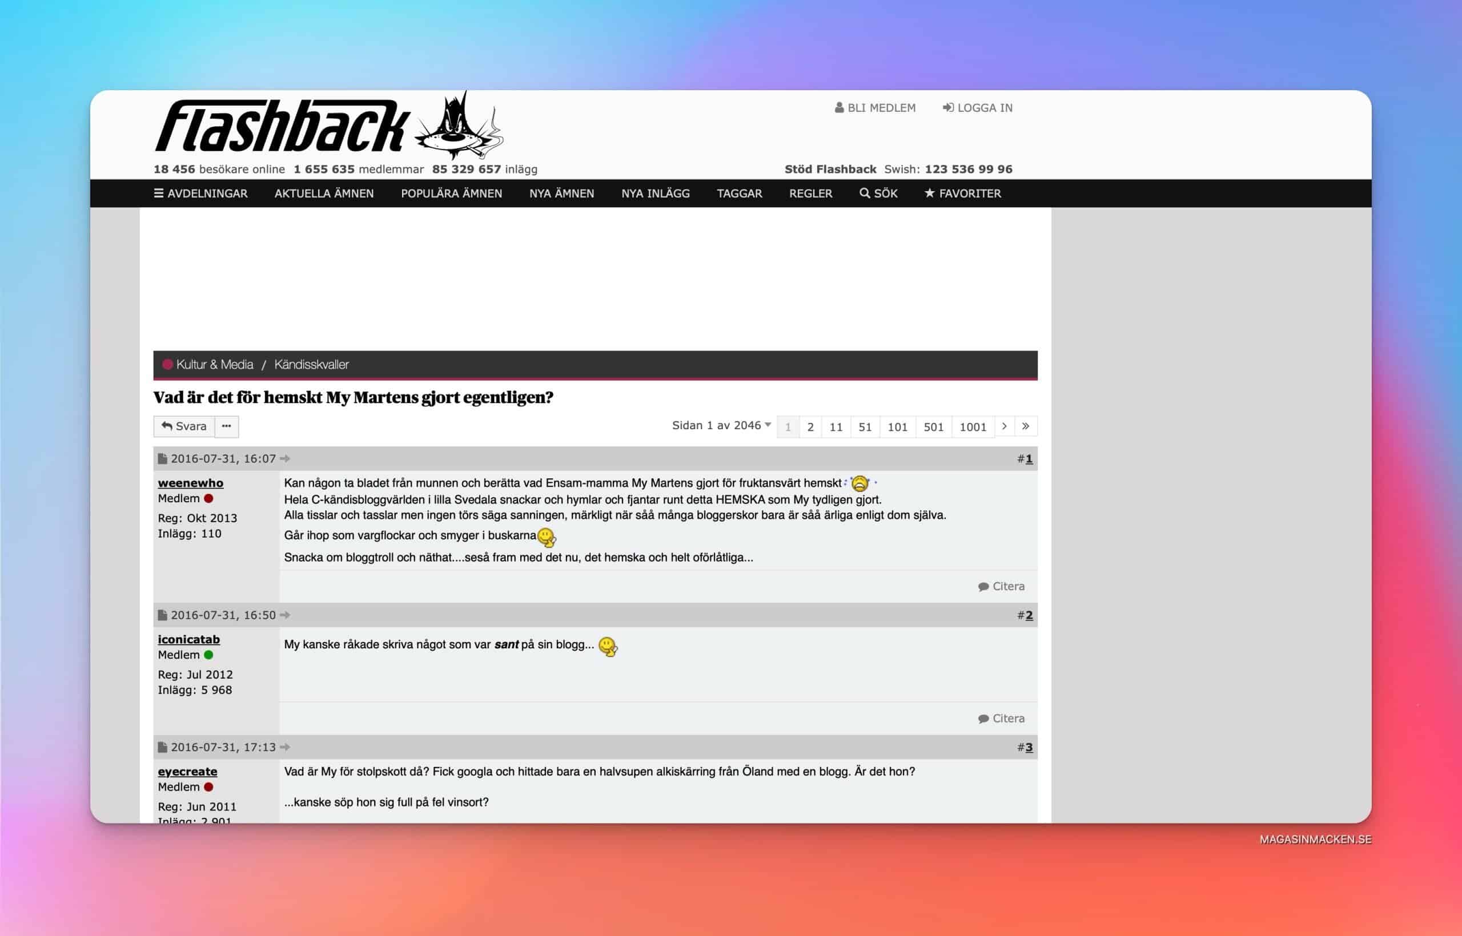Open the BLI MEDLEM signup link
This screenshot has height=936, width=1462.
[875, 107]
